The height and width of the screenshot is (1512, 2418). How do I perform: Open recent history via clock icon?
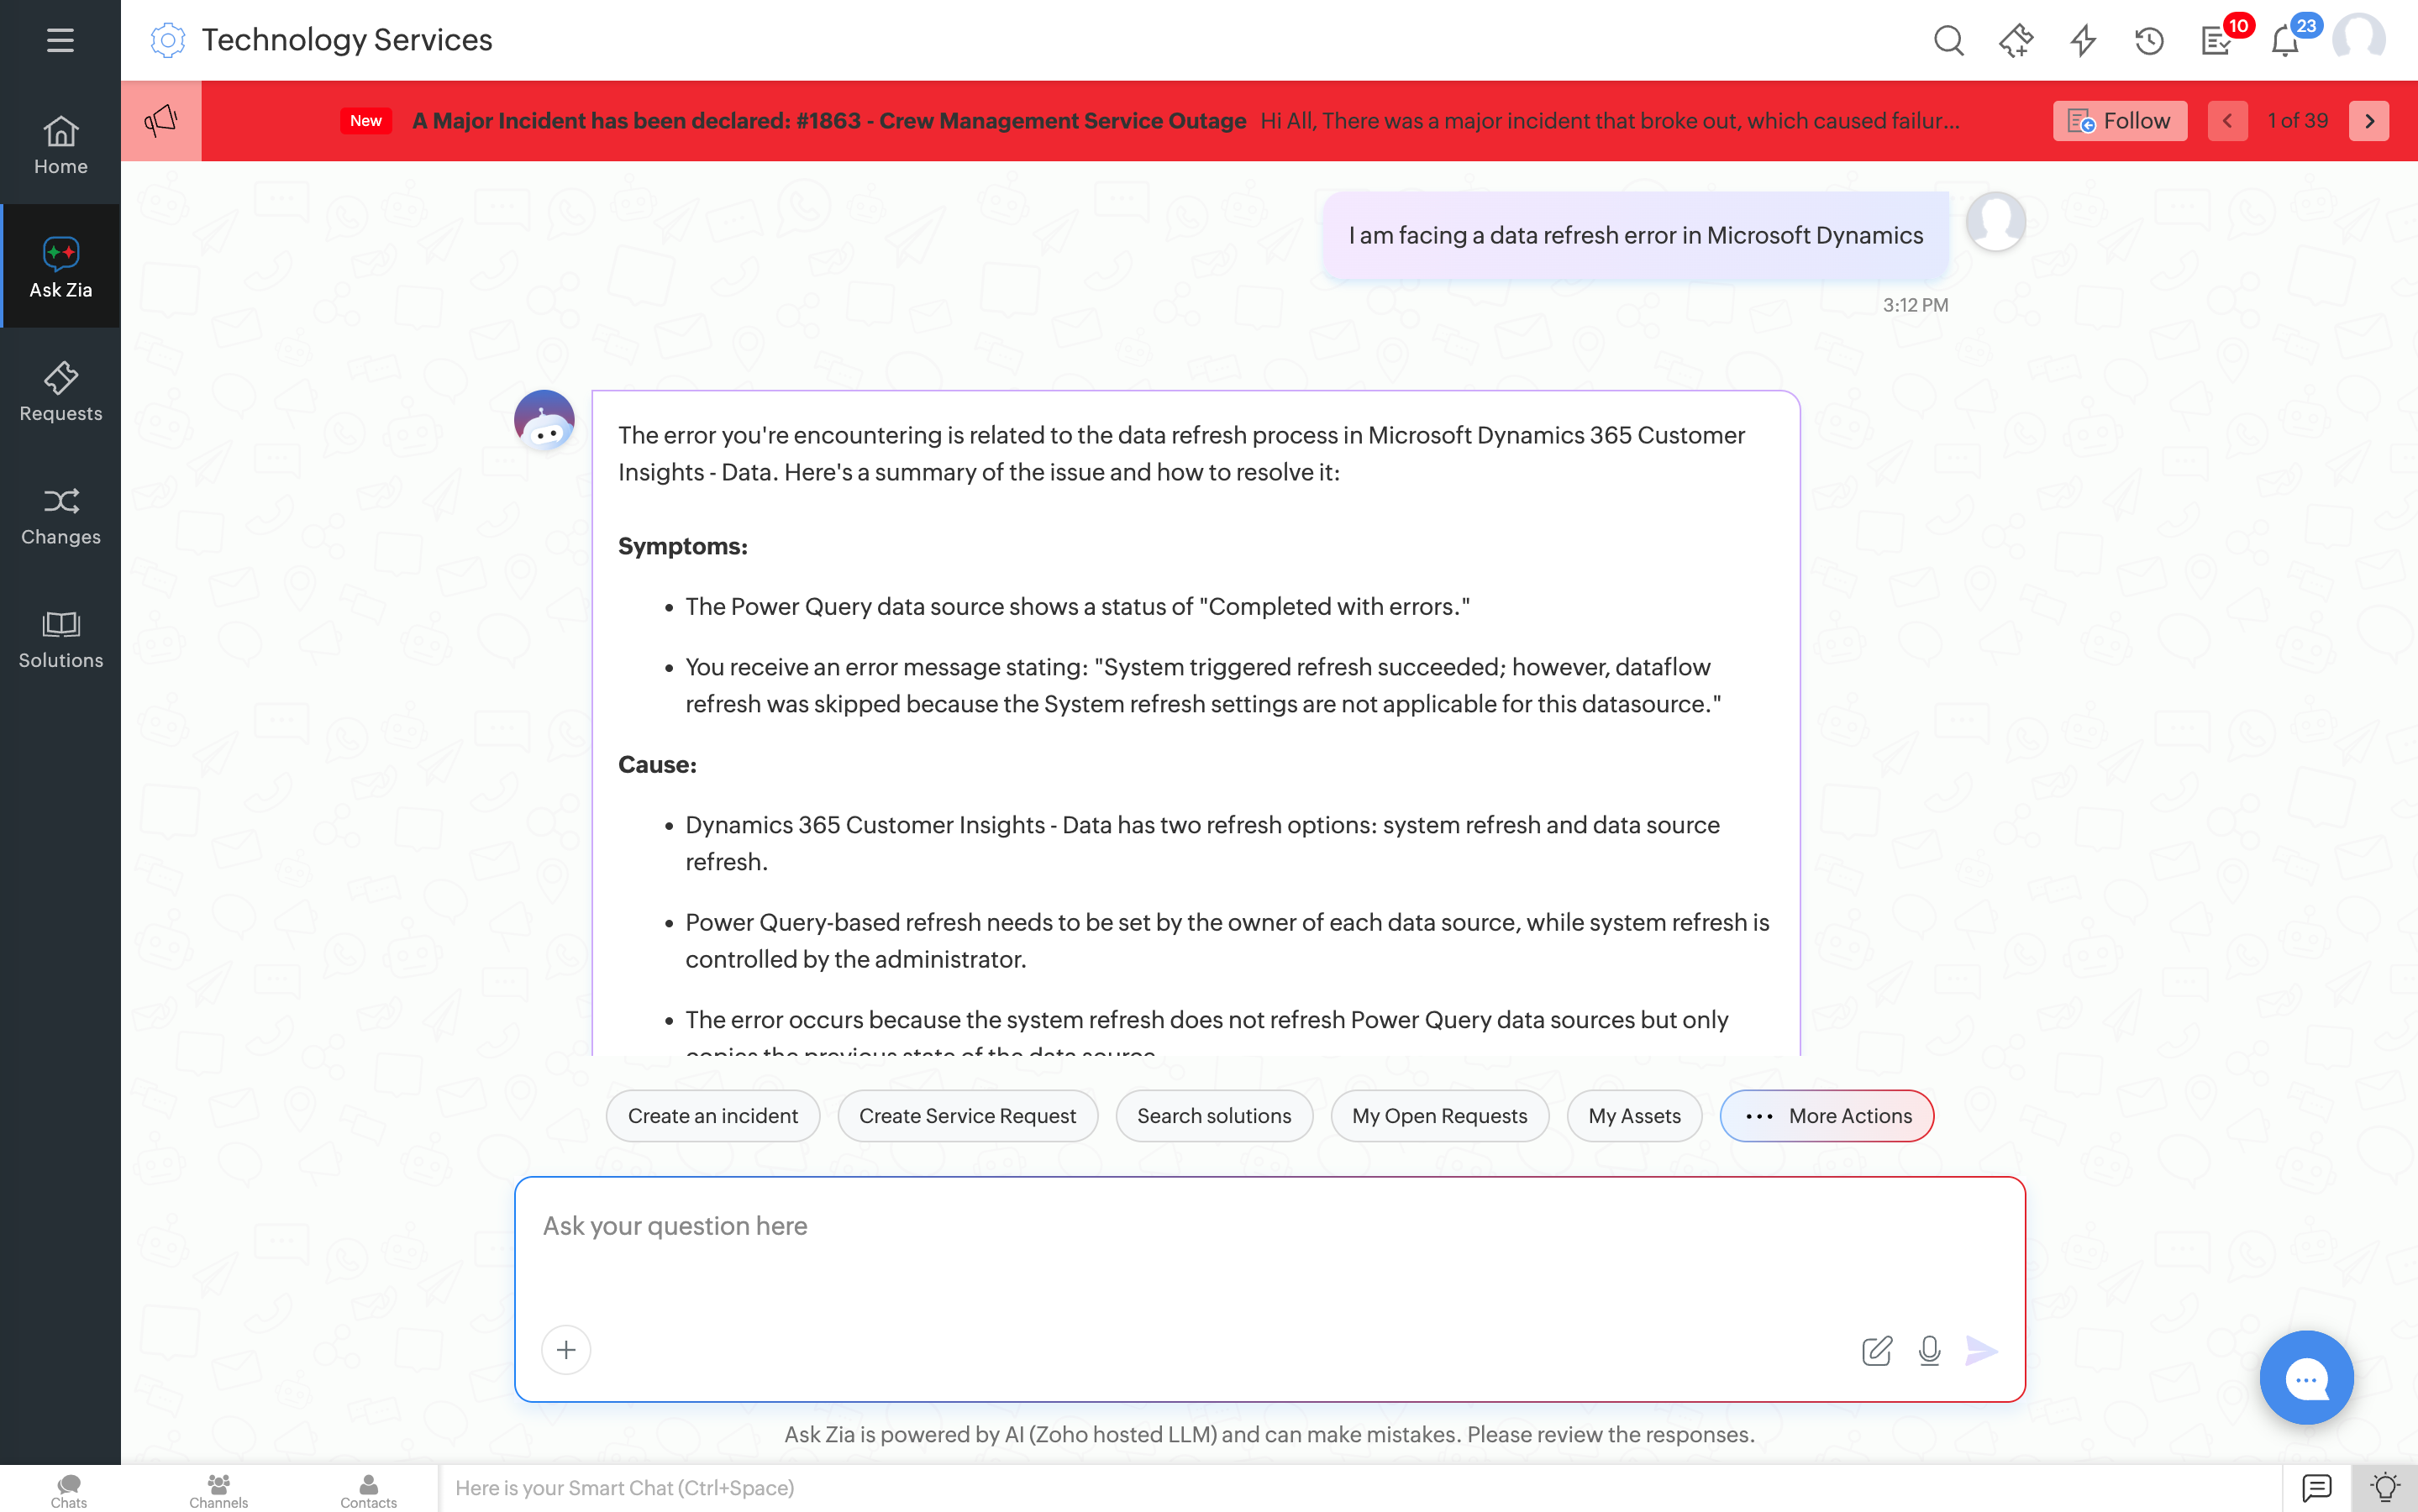2148,40
